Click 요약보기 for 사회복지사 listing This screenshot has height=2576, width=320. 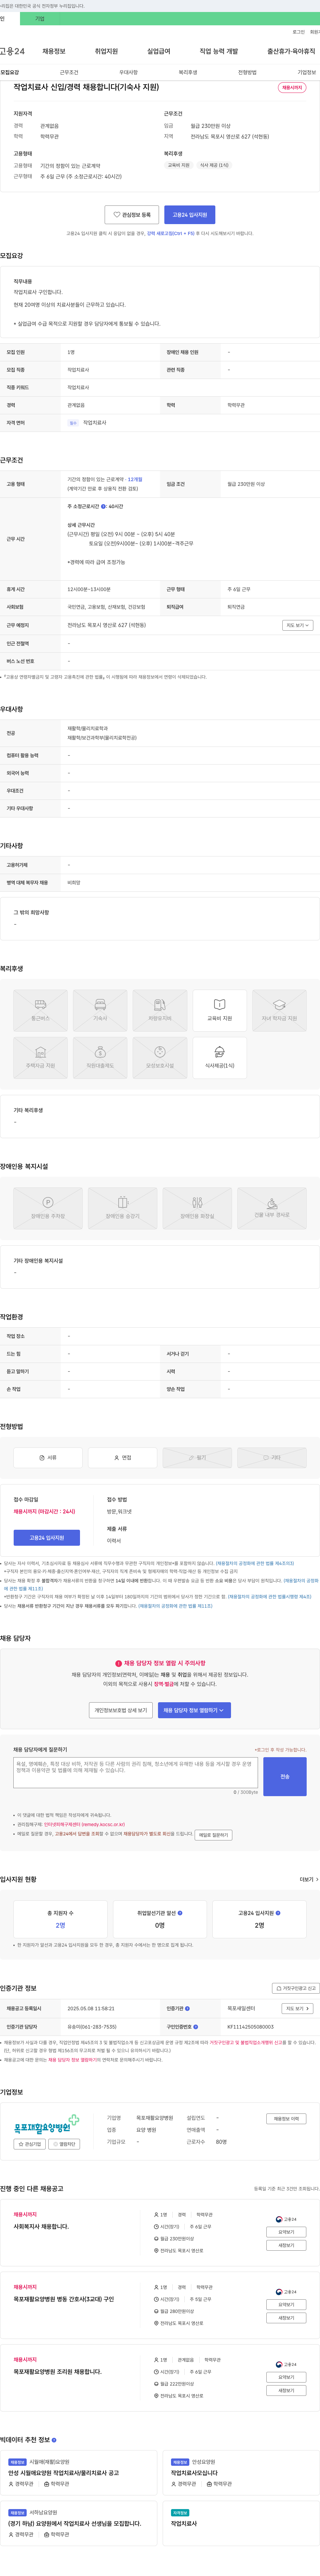286,2232
